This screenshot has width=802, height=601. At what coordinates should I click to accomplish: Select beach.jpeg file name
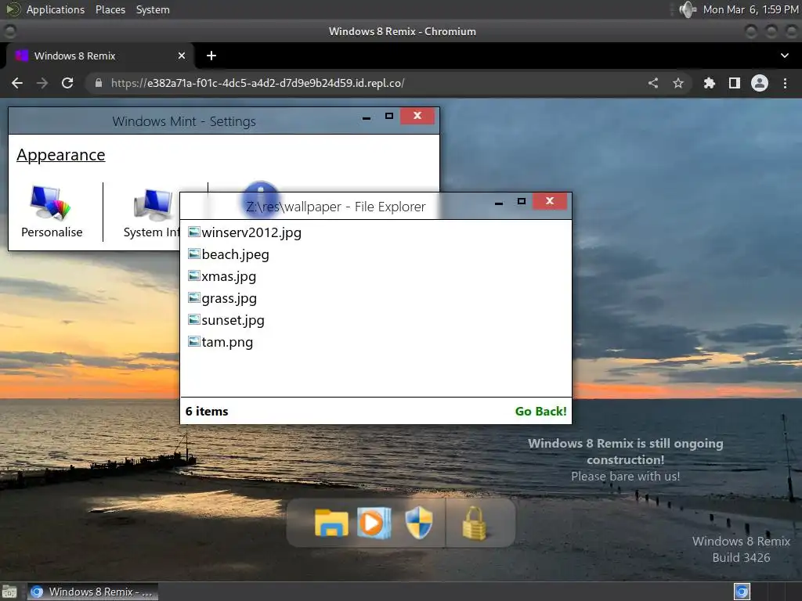point(235,254)
